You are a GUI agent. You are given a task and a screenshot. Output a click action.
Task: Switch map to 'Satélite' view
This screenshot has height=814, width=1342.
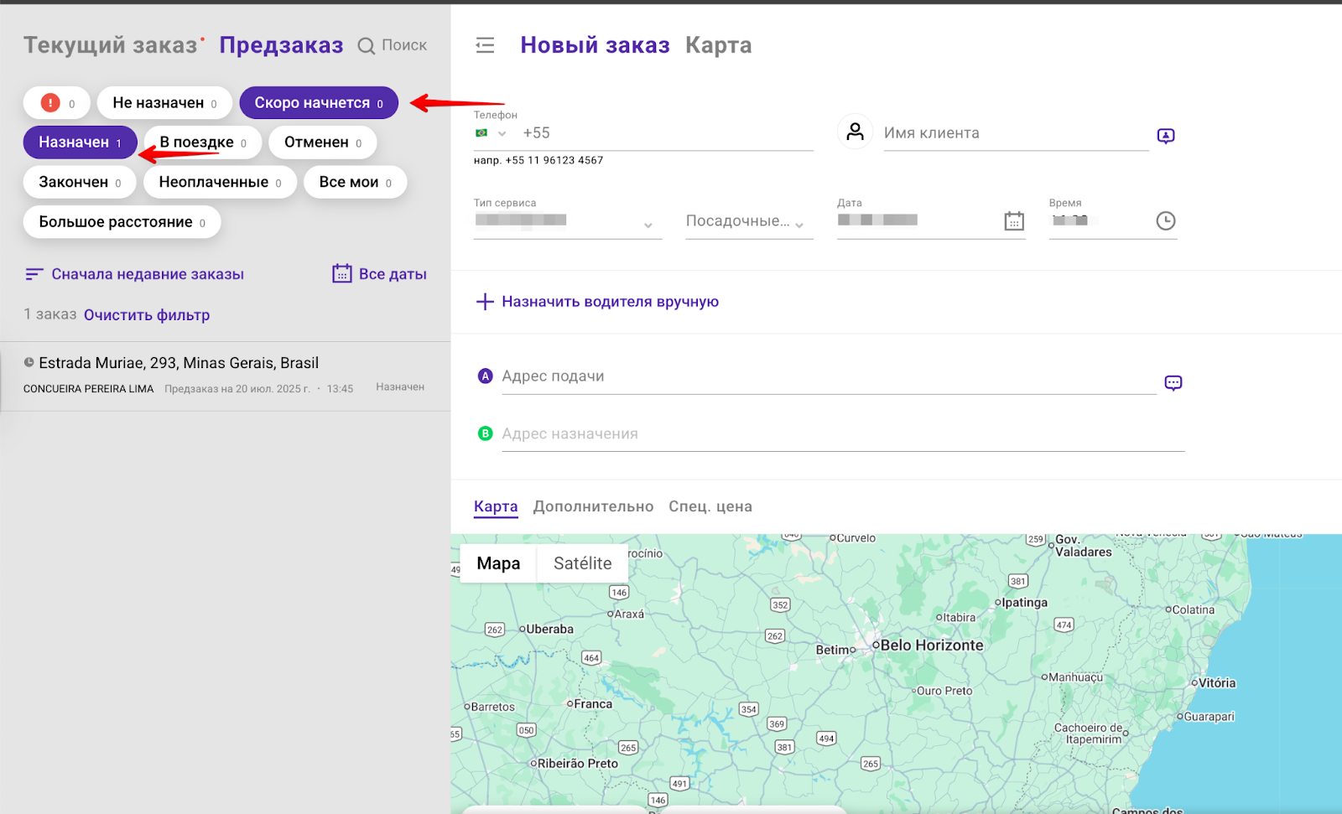(x=582, y=563)
